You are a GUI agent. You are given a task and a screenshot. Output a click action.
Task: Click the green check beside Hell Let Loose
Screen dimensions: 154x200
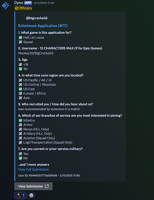pos(20,38)
